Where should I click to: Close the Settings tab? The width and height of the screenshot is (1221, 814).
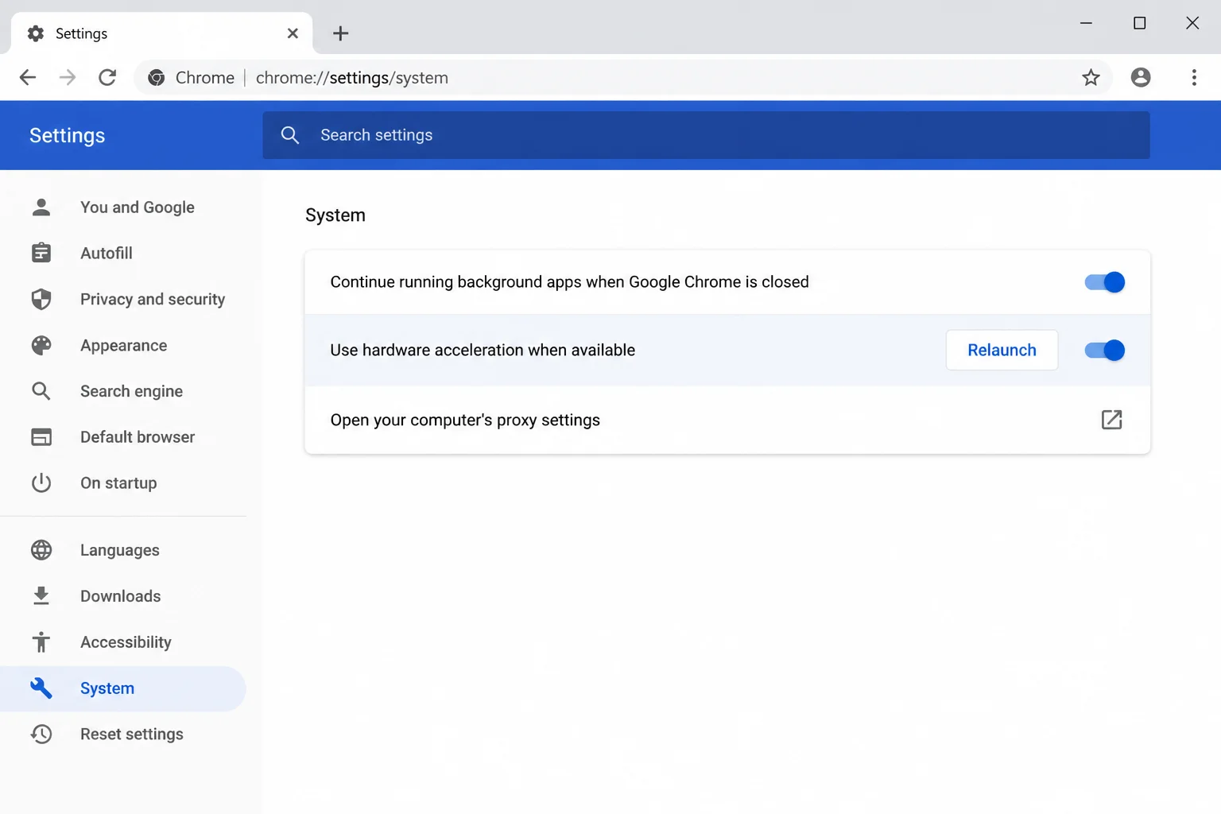[x=293, y=33]
